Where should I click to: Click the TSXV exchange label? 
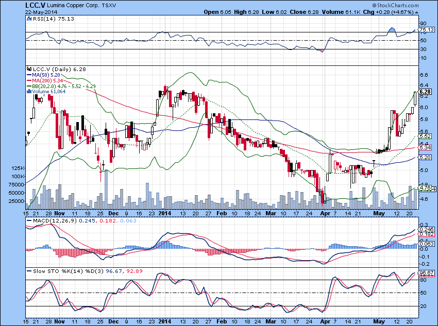(109, 5)
